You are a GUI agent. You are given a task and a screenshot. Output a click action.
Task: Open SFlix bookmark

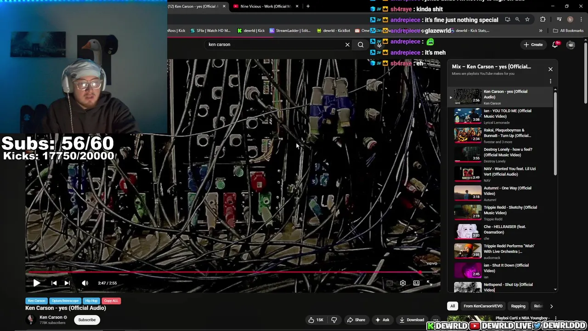coord(210,31)
